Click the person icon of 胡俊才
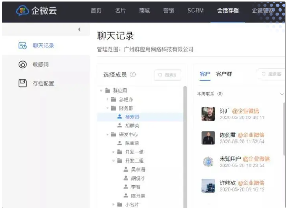Screen dimensions: 288x210 click(126, 178)
